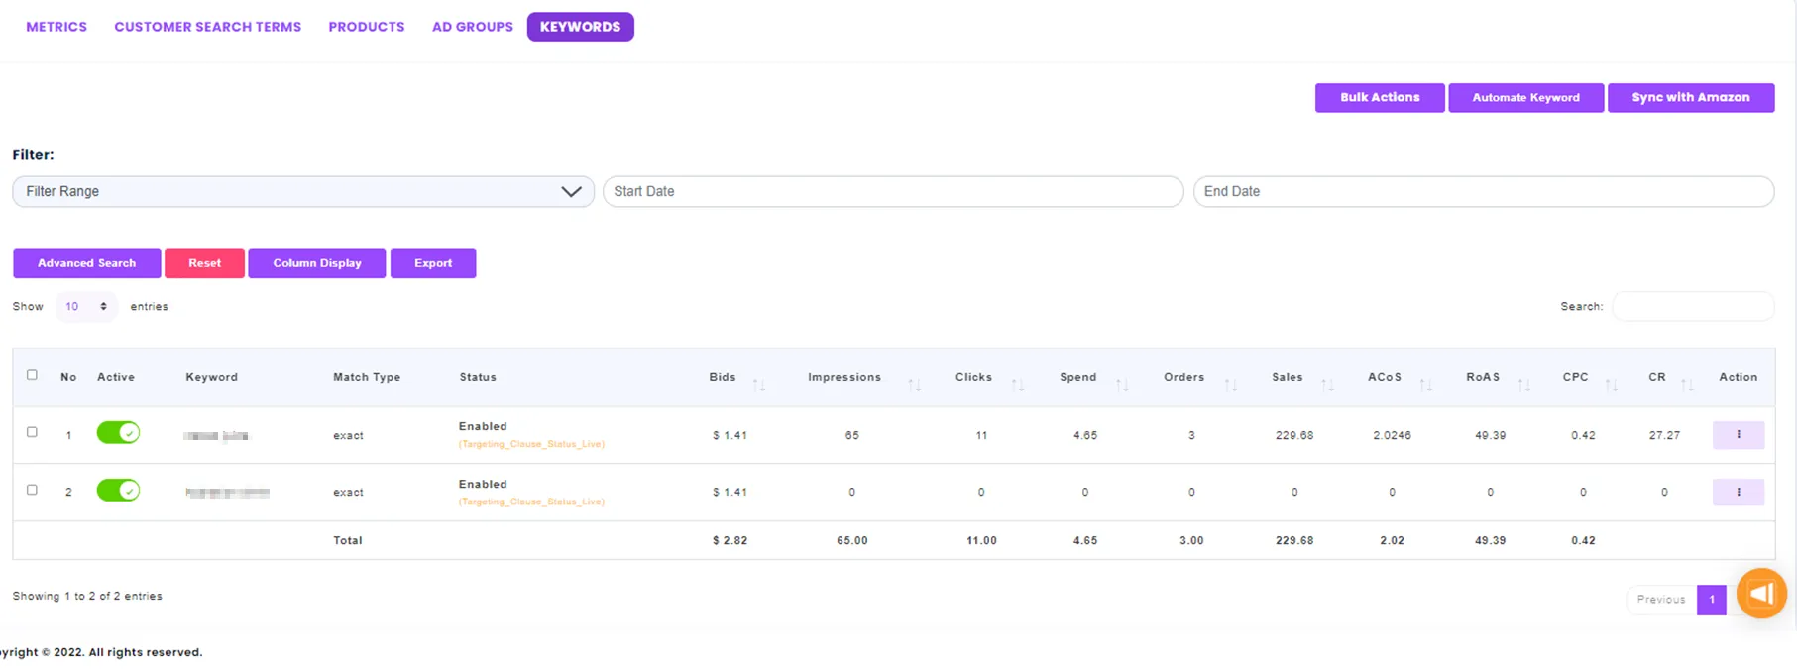This screenshot has width=1797, height=669.
Task: Toggle active switch for keyword row 1
Action: point(118,433)
